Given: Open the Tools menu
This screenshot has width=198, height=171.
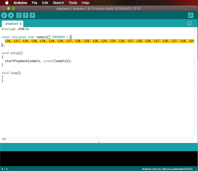Looking at the screenshot, I should 73,3.
